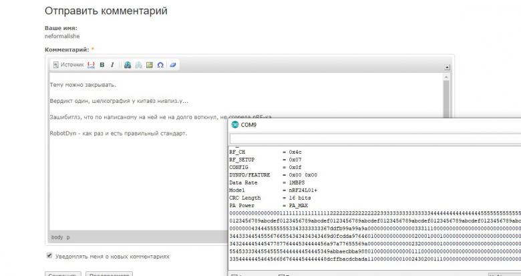This screenshot has width=521, height=276.
Task: Select the p element in editor path bar
Action: tap(67, 237)
